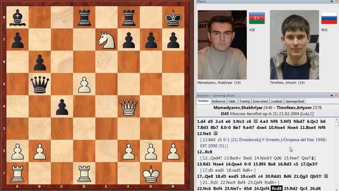Select the black pawn on b6
This screenshot has height=191, width=339.
tap(40, 63)
